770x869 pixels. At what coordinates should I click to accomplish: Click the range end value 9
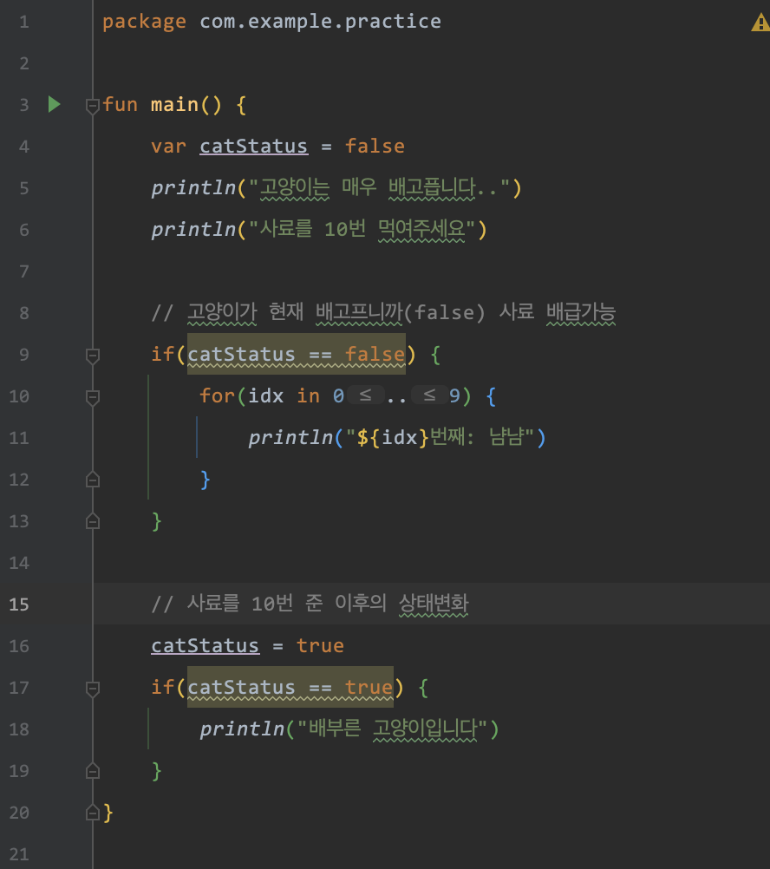point(454,395)
